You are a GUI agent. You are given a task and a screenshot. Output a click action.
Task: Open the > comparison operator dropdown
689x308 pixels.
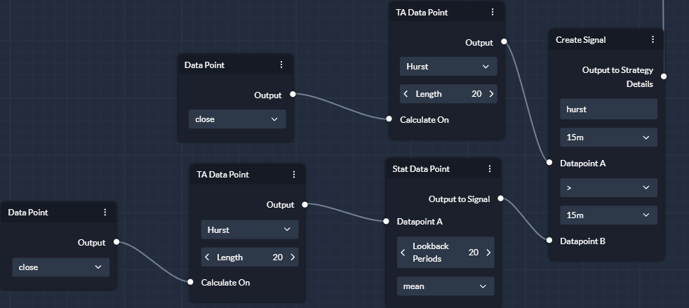608,187
